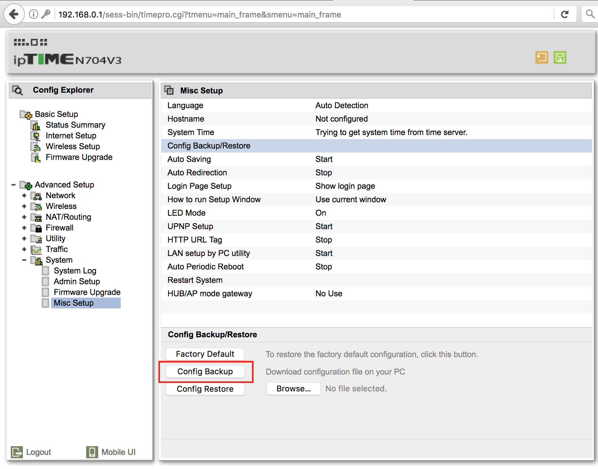Expand the Traffic tree node

click(24, 249)
